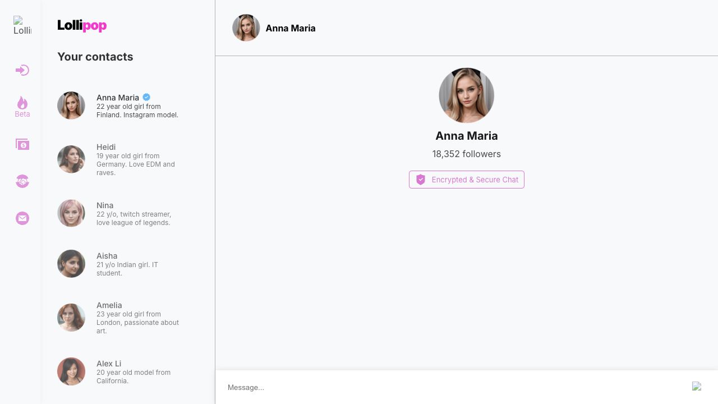718x404 pixels.
Task: Click the shield icon in encrypted chat badge
Action: tap(421, 180)
